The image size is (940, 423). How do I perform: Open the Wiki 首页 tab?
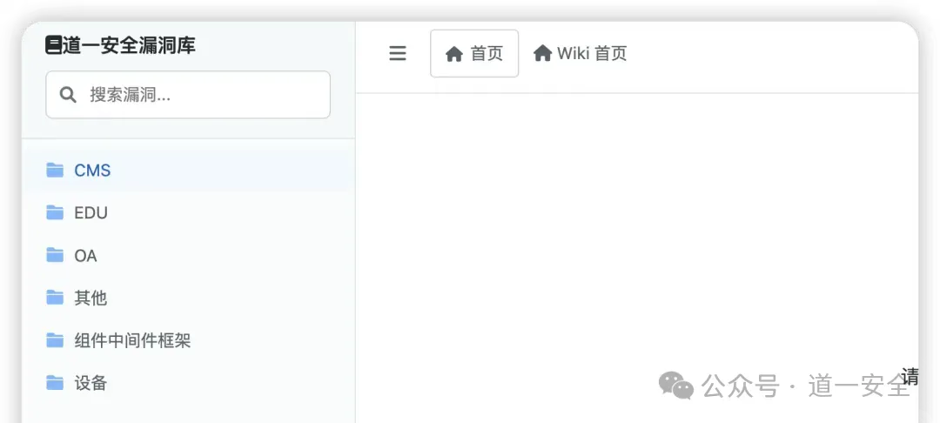(x=580, y=53)
